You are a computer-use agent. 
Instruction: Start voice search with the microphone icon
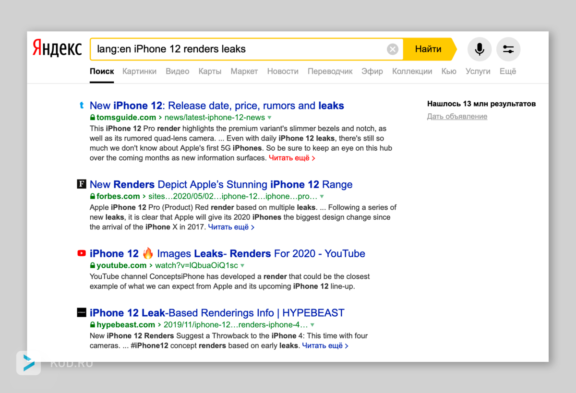coord(479,49)
